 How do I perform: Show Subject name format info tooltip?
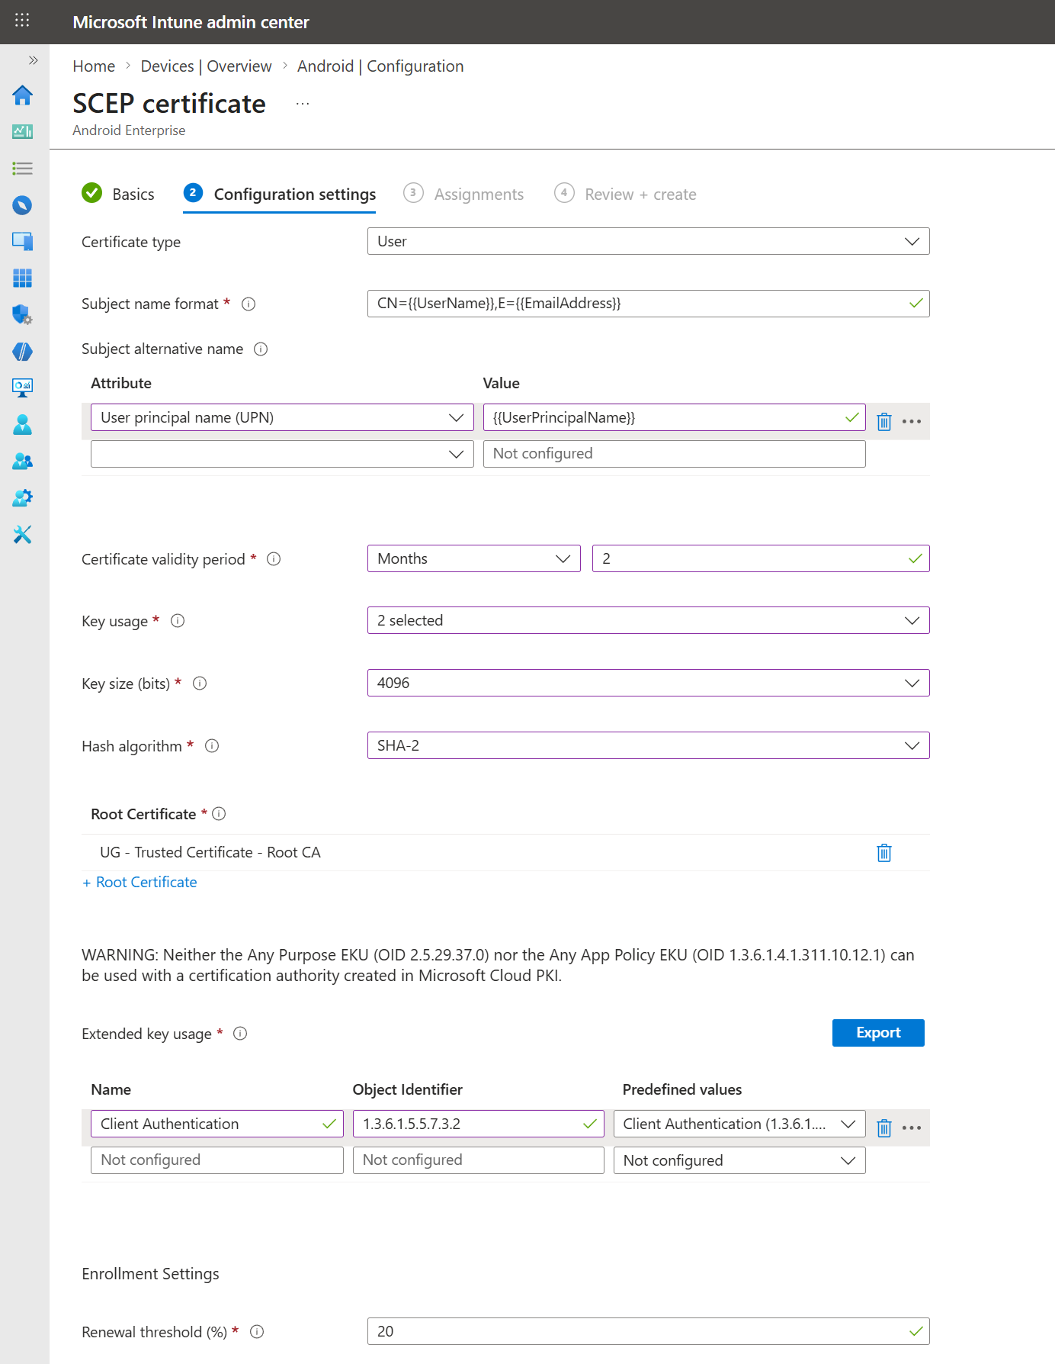[249, 304]
